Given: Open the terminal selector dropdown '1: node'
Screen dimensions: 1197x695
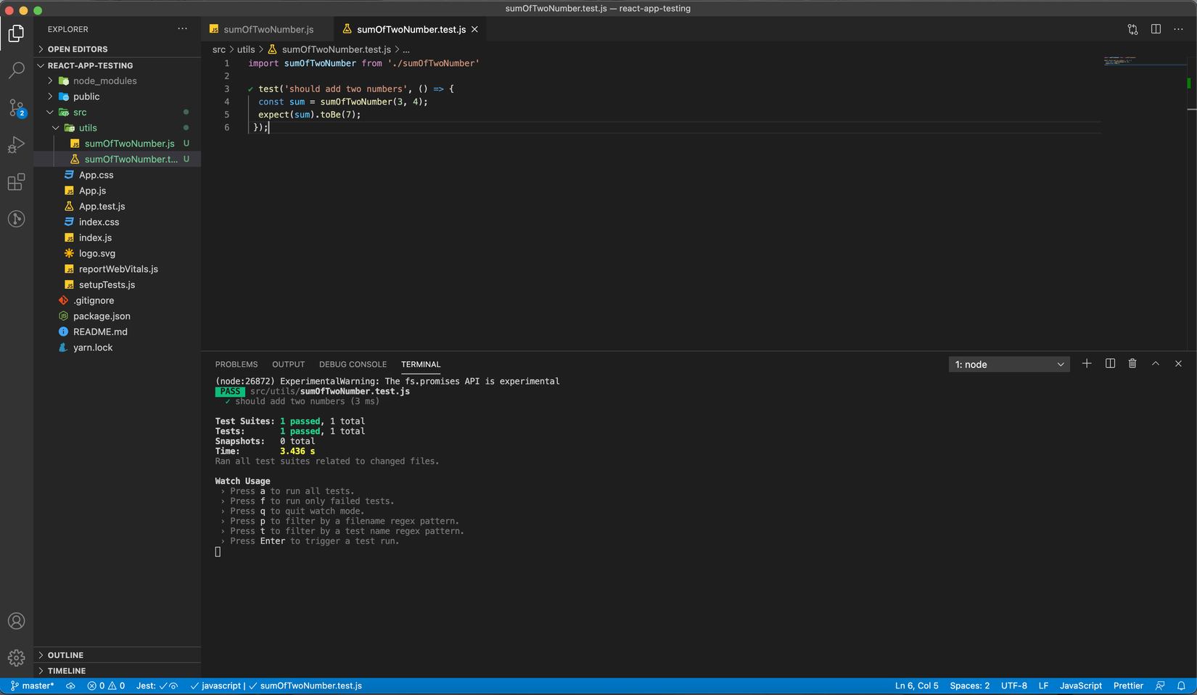Looking at the screenshot, I should [1008, 364].
